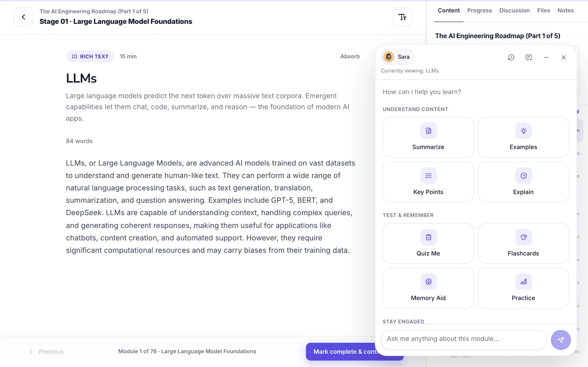The image size is (588, 367).
Task: Switch to the Content tab
Action: (449, 11)
